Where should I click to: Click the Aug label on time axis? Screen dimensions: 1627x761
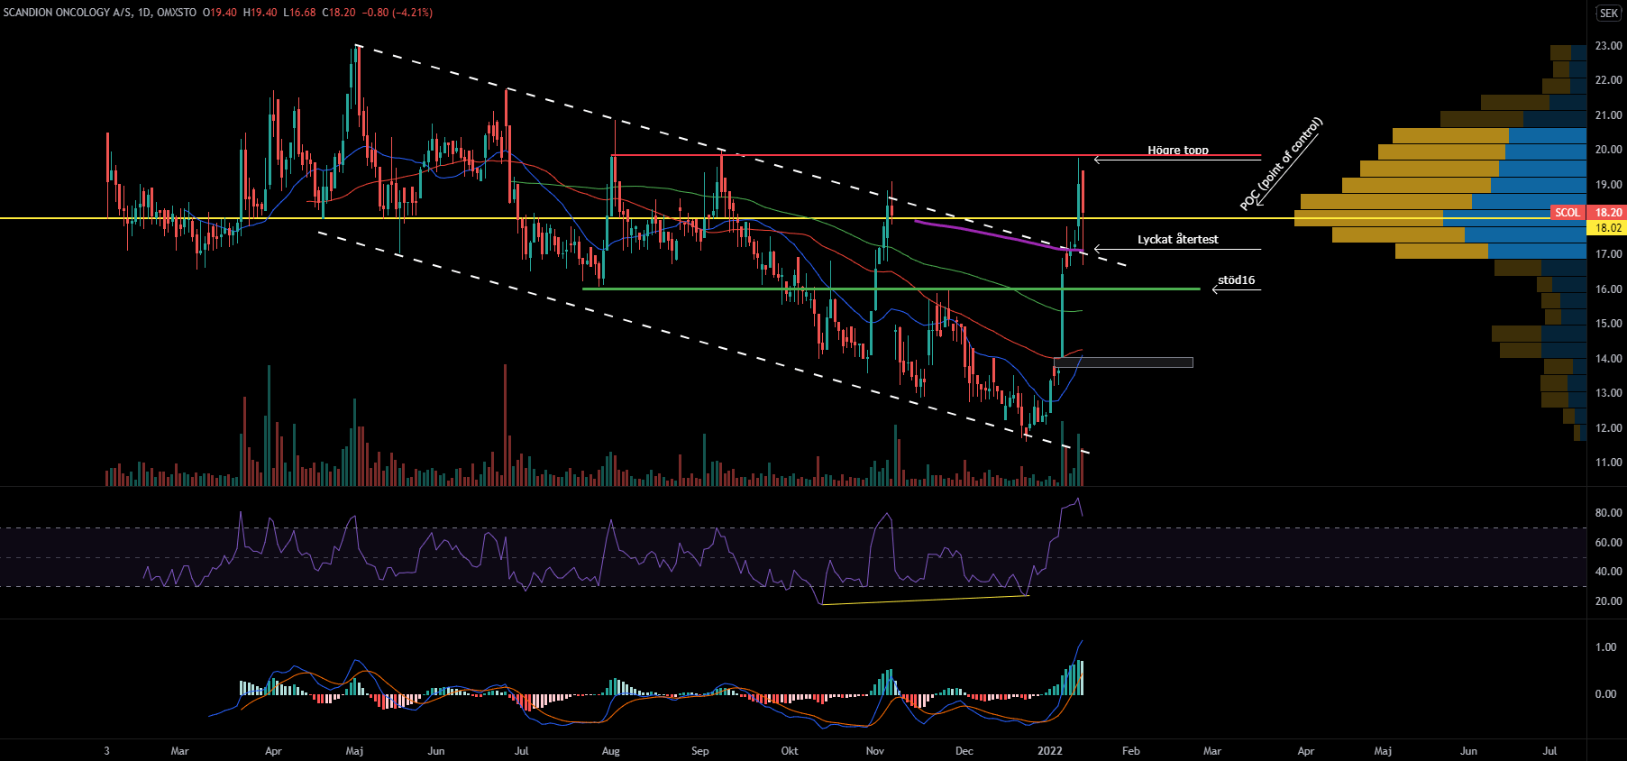click(x=610, y=751)
